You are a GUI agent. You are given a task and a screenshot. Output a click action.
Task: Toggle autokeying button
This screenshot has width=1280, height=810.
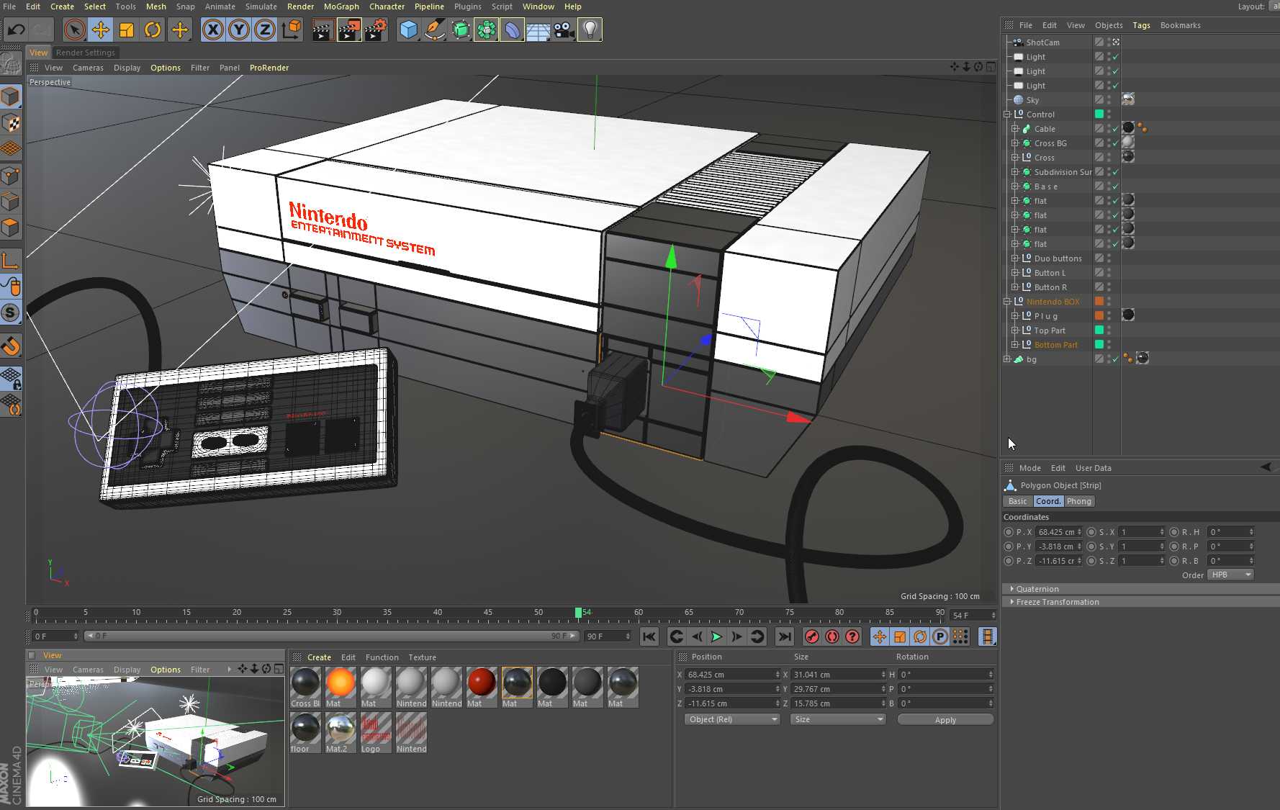click(x=832, y=636)
